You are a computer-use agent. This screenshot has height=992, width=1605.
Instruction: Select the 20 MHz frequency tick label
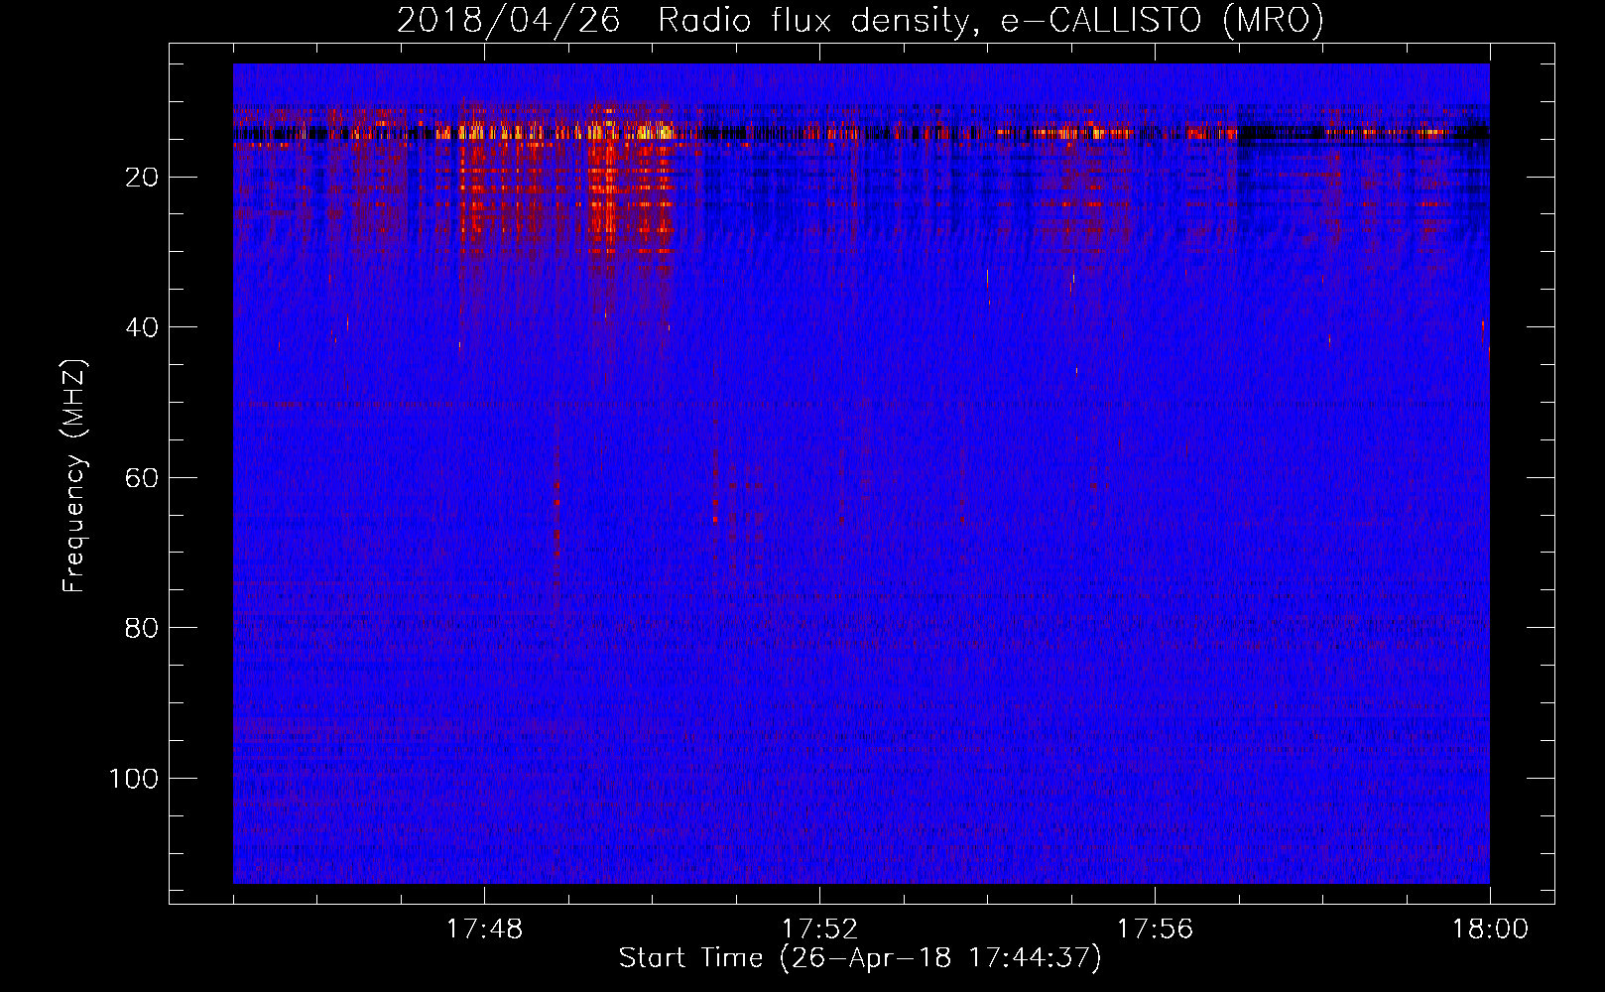click(x=142, y=178)
